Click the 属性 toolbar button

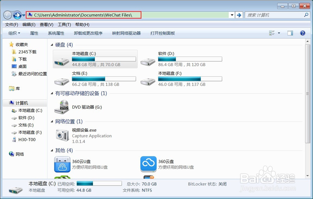pyautogui.click(x=34, y=33)
